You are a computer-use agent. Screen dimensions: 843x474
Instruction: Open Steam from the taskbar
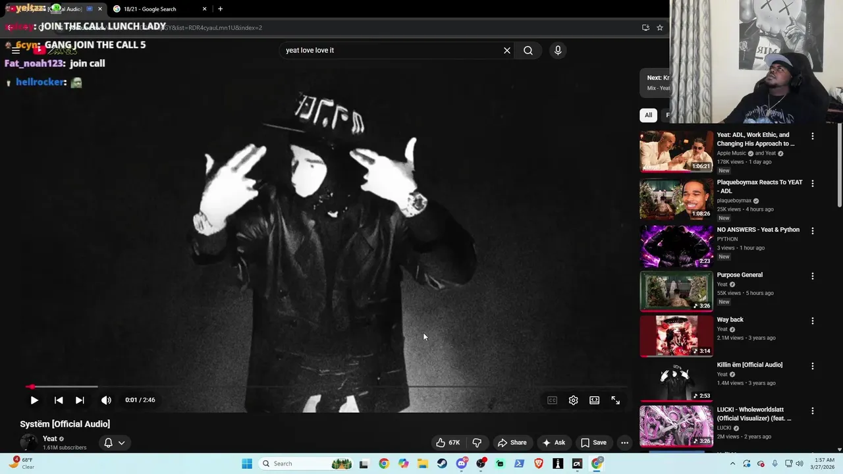click(x=442, y=463)
